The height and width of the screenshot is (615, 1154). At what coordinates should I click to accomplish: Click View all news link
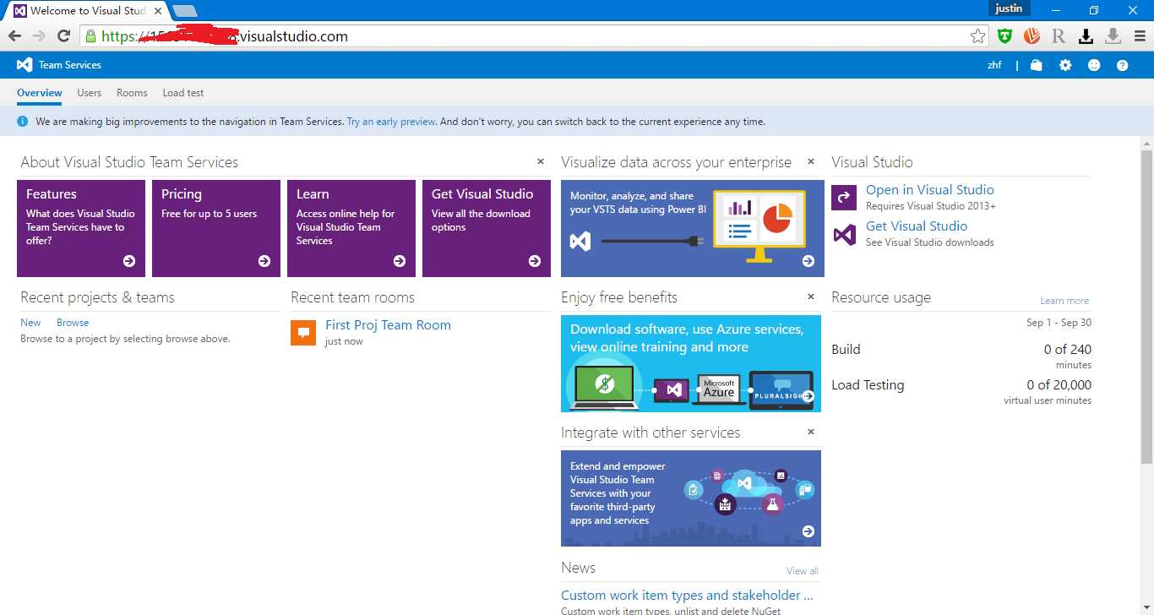click(803, 571)
